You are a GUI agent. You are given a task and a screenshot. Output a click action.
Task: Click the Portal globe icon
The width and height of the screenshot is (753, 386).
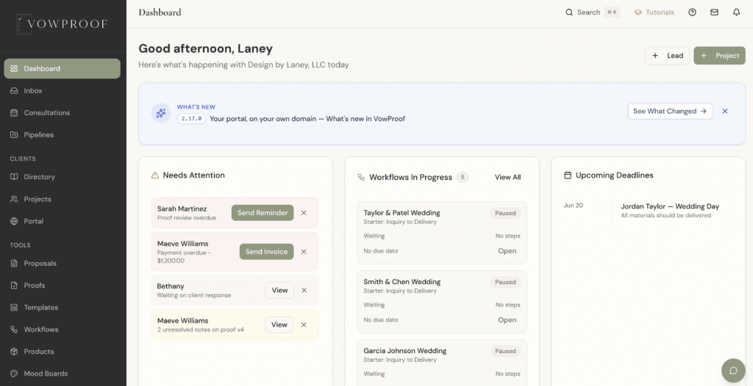[14, 221]
